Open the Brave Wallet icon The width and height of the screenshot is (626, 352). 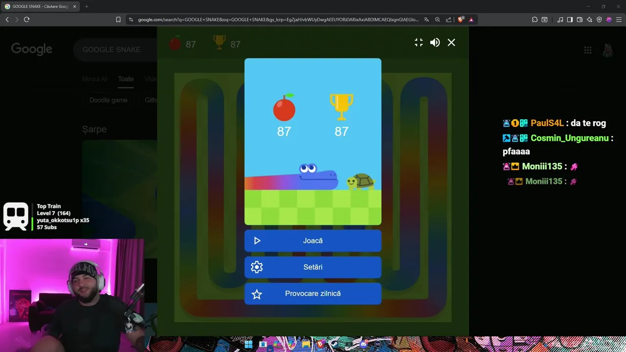[580, 20]
